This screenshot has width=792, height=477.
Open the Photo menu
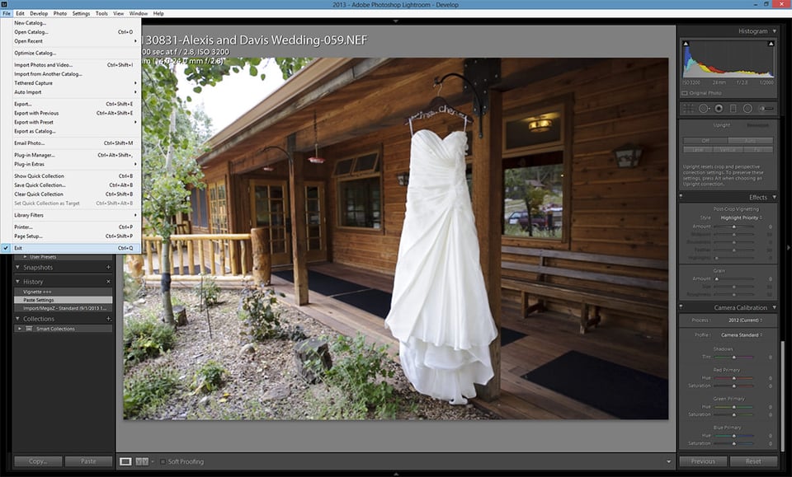click(60, 13)
